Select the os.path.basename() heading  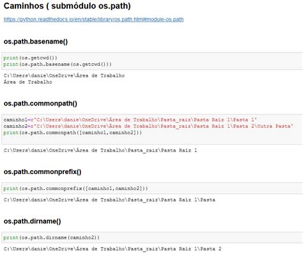coord(36,42)
